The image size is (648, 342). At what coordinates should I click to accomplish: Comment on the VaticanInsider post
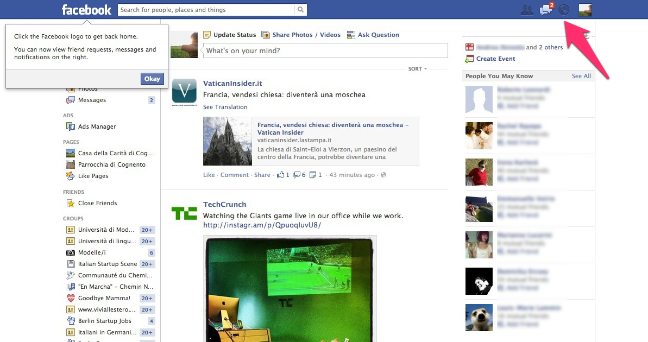[x=234, y=175]
